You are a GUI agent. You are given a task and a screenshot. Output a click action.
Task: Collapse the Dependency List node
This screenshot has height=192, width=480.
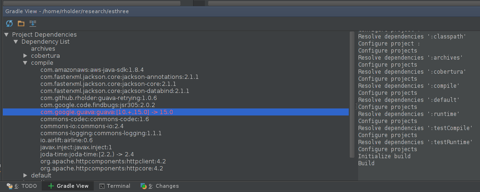tap(16, 42)
